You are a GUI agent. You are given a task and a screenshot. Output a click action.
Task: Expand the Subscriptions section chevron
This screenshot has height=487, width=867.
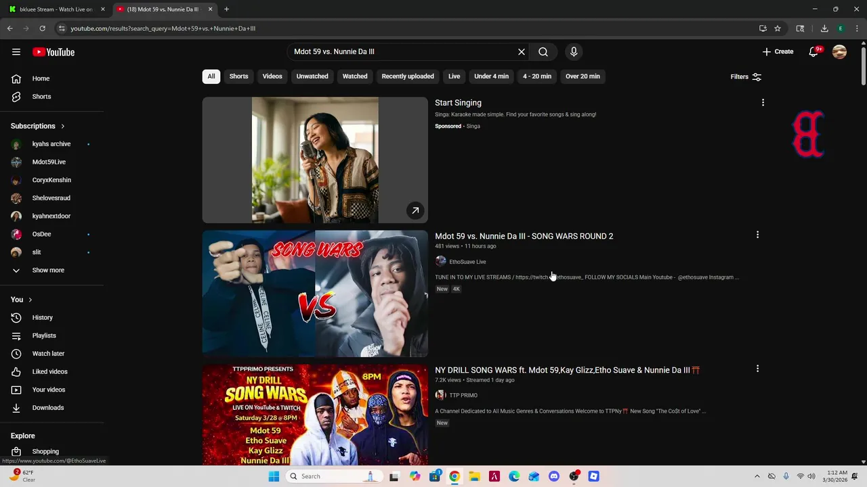[63, 126]
